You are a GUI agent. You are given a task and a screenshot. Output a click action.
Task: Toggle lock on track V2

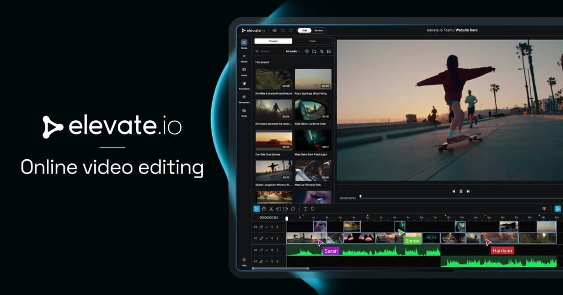(x=261, y=227)
